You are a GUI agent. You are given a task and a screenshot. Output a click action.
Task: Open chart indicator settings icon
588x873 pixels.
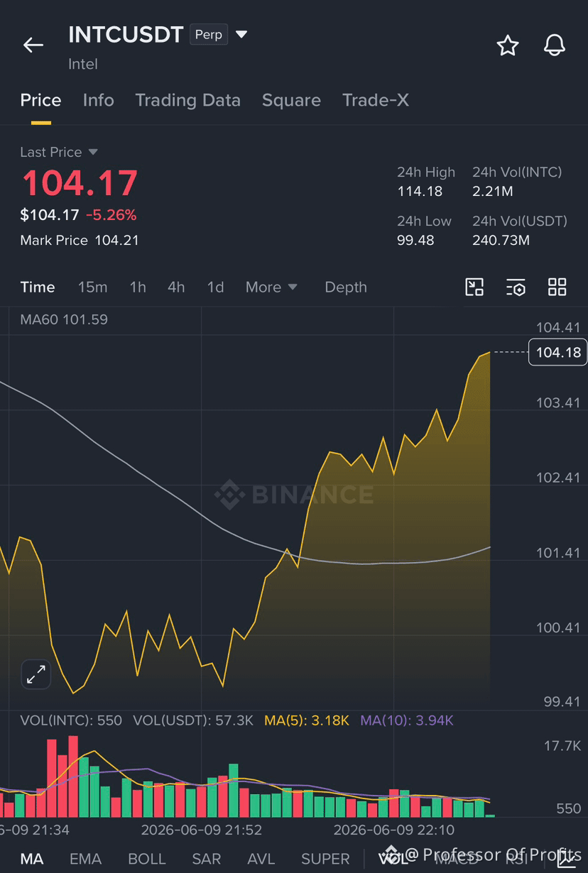point(516,287)
